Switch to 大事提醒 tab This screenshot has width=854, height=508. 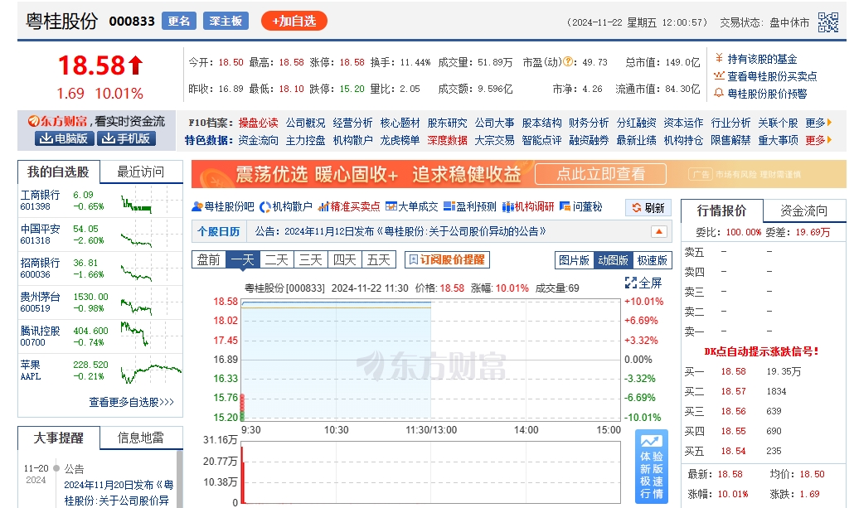pyautogui.click(x=58, y=438)
